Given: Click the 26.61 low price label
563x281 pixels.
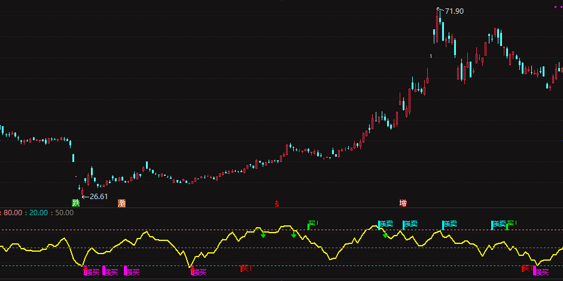Looking at the screenshot, I should pyautogui.click(x=98, y=197).
